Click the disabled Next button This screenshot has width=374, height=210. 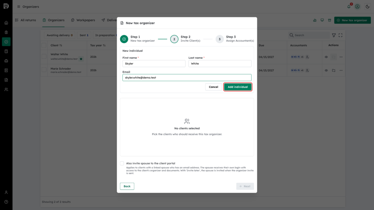point(245,186)
